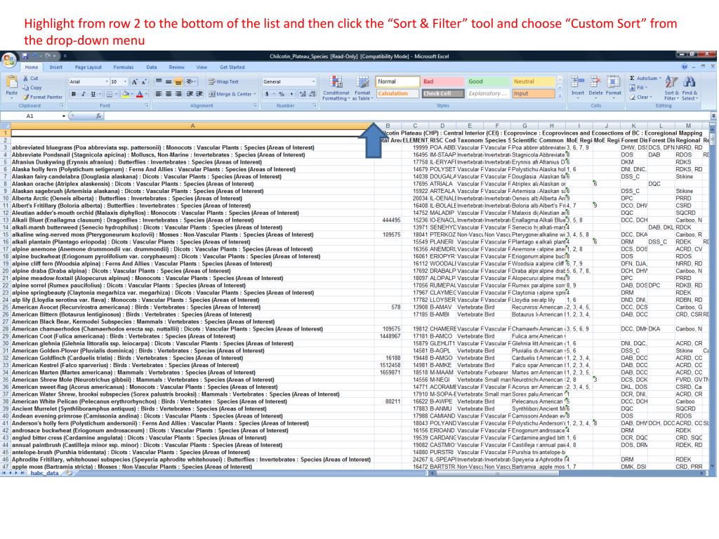The image size is (719, 539).
Task: Open the Clear dropdown in Editing group
Action: coord(640,97)
